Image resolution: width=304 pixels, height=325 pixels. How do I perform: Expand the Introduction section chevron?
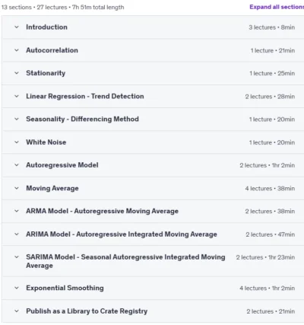(x=17, y=27)
